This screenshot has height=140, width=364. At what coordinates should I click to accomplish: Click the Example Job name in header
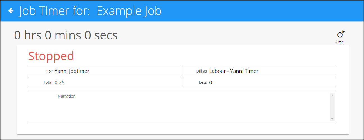coord(129,11)
